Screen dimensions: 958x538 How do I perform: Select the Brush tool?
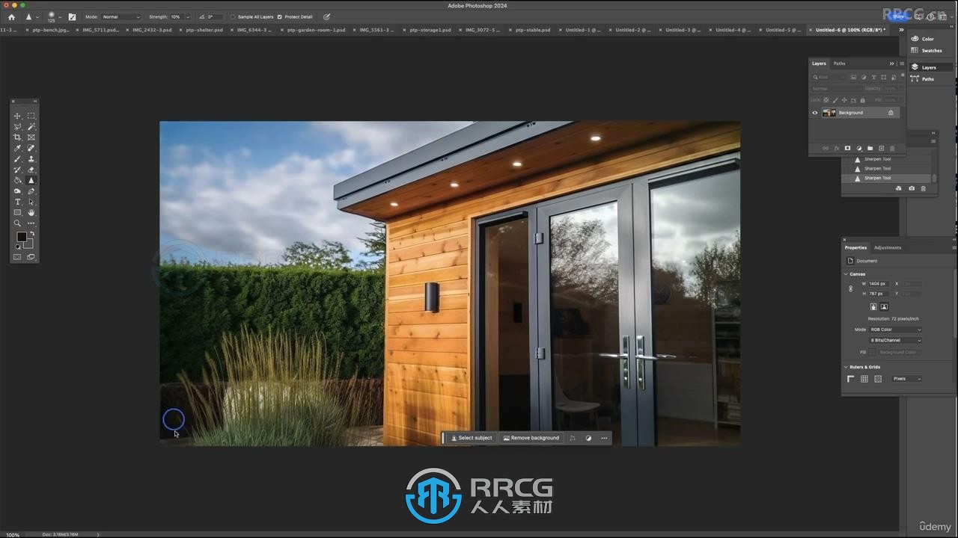click(x=17, y=159)
